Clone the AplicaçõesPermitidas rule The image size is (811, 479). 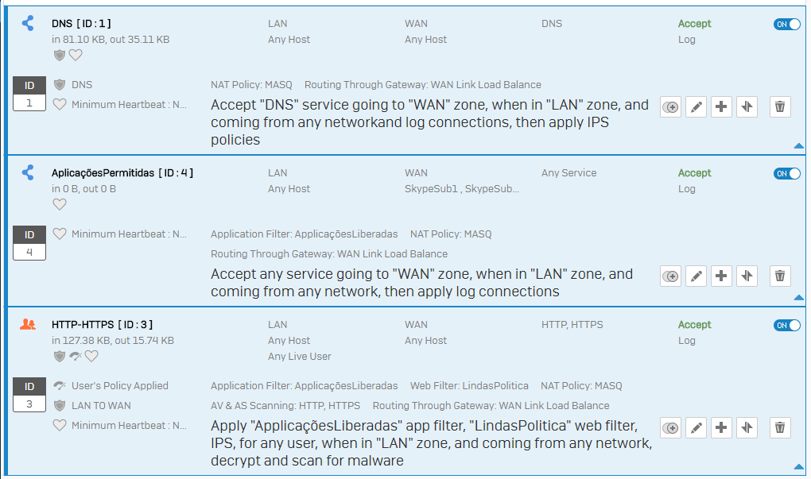click(670, 276)
